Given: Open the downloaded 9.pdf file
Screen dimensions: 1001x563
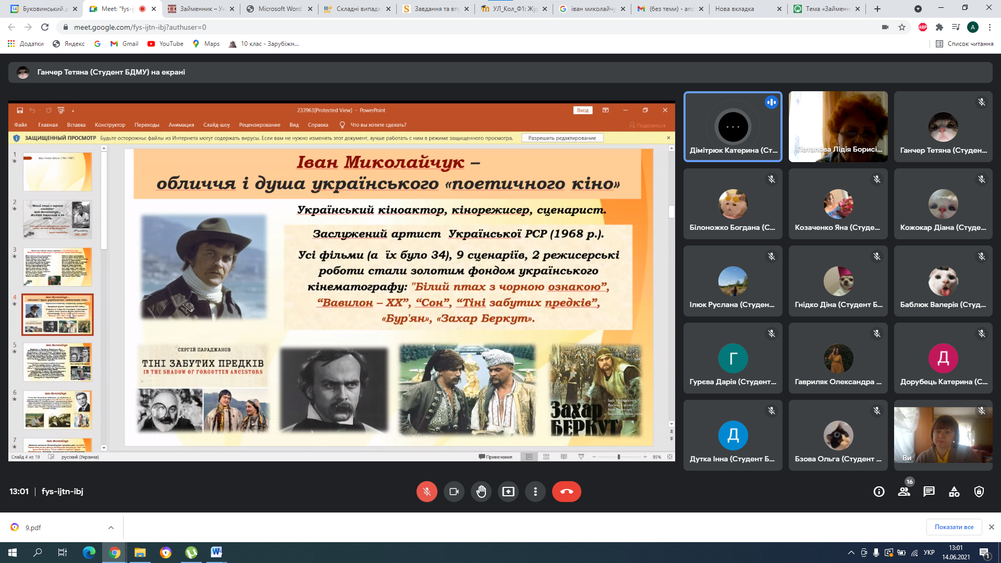Looking at the screenshot, I should pyautogui.click(x=33, y=528).
